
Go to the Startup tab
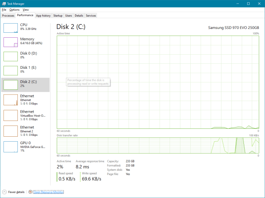pos(58,15)
